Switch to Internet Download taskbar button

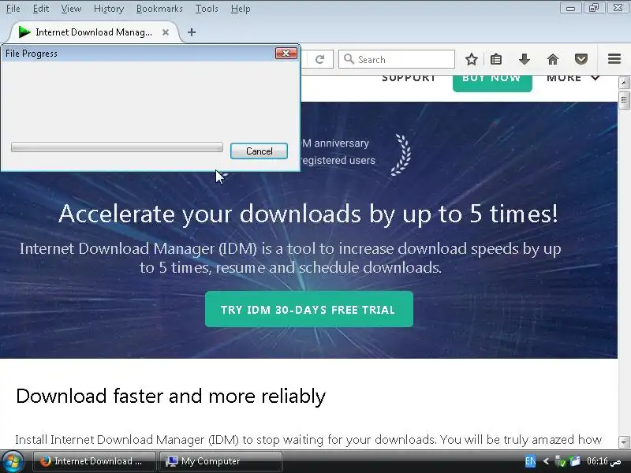pyautogui.click(x=94, y=461)
